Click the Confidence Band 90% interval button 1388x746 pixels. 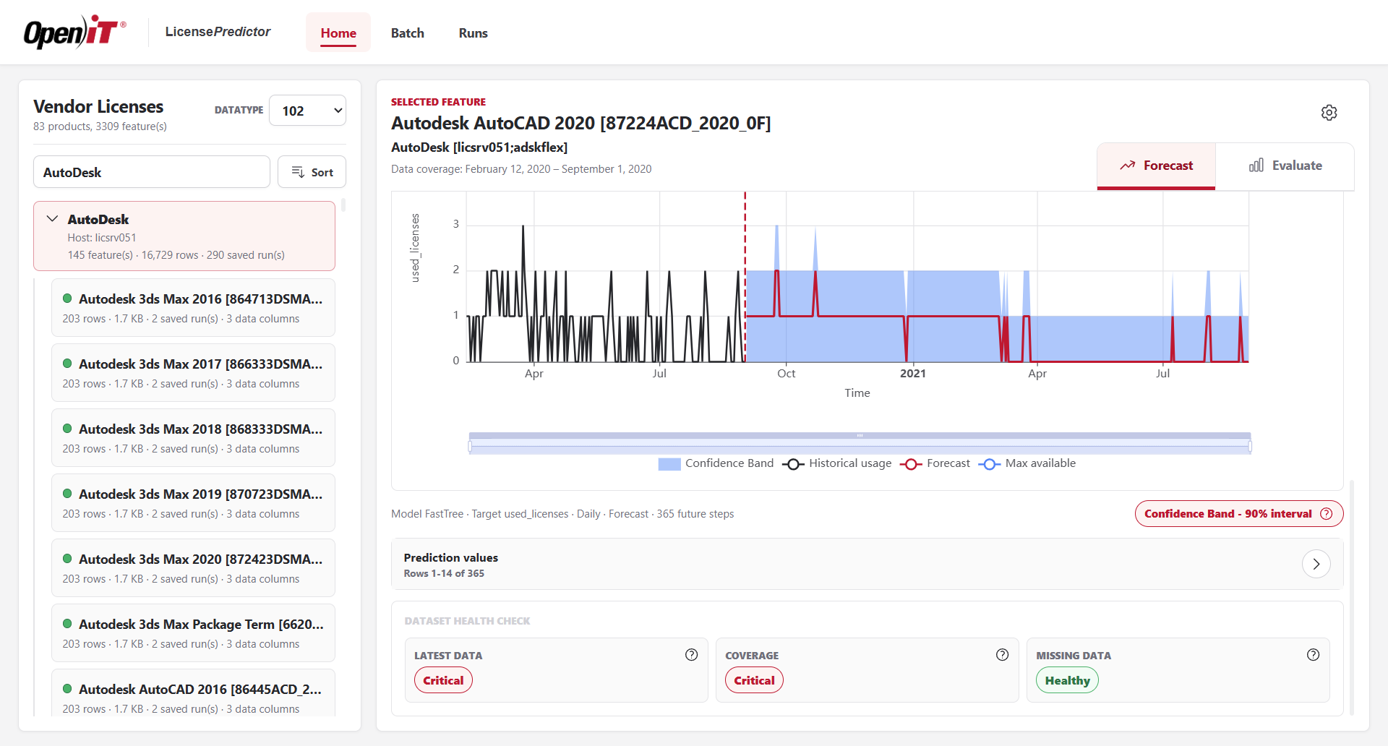click(x=1239, y=514)
